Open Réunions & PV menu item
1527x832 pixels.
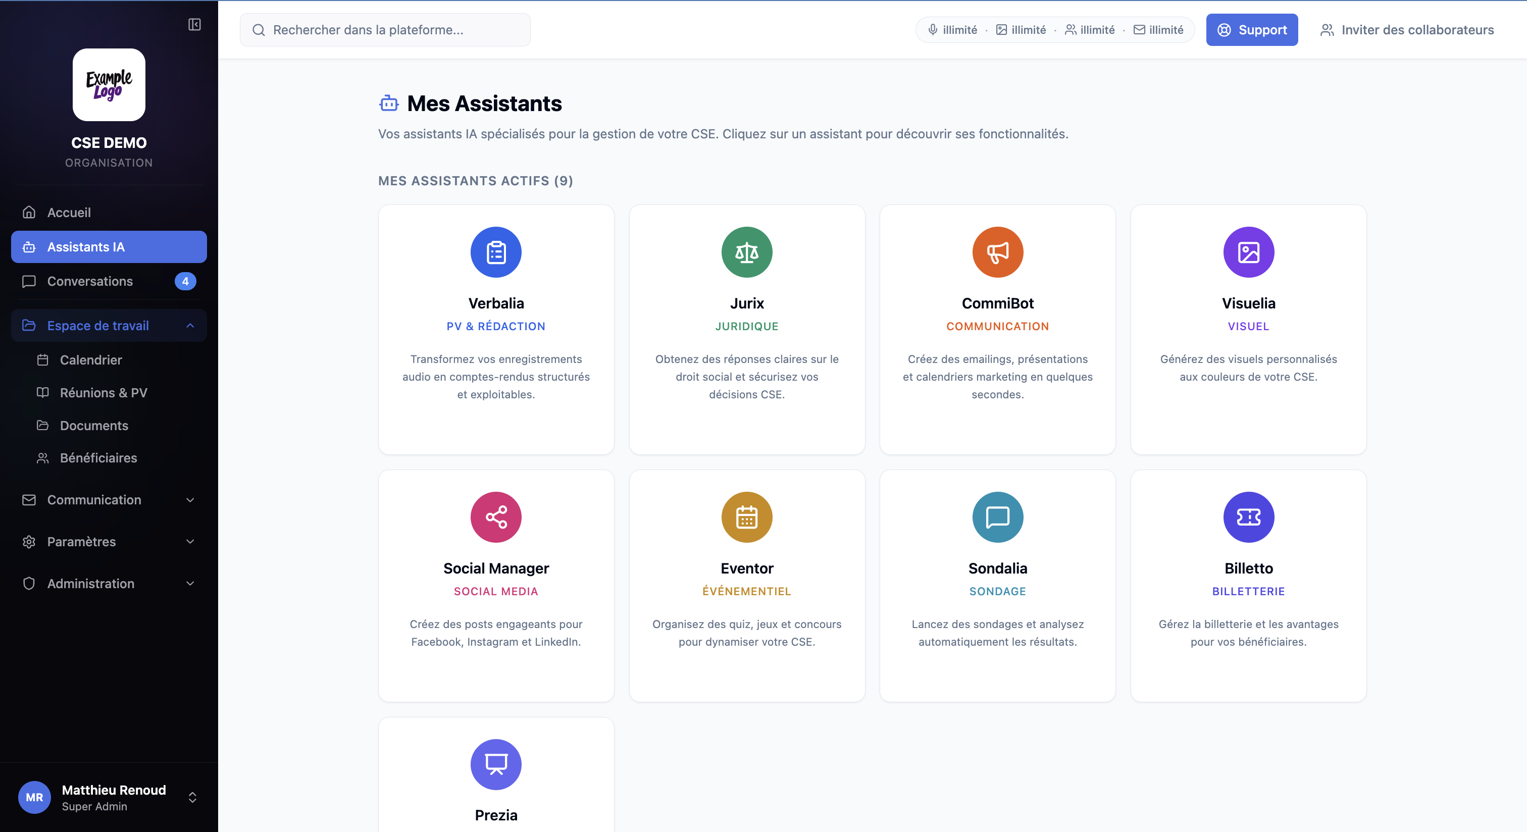[115, 392]
